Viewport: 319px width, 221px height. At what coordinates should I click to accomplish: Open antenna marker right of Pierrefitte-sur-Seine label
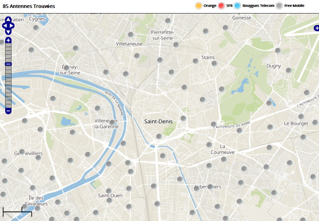pos(176,45)
